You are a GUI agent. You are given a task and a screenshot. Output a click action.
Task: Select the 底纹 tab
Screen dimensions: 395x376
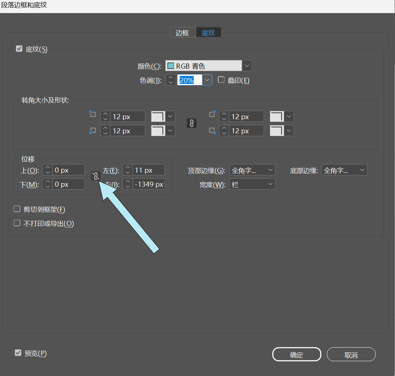pos(208,33)
